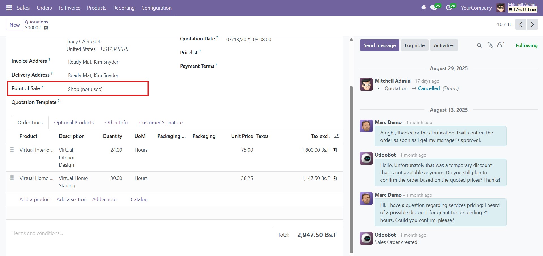Screen dimensions: 543x256
Task: Open attachments paperclip icon in chatter
Action: (x=490, y=45)
